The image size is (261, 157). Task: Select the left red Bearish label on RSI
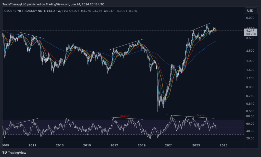(125, 116)
